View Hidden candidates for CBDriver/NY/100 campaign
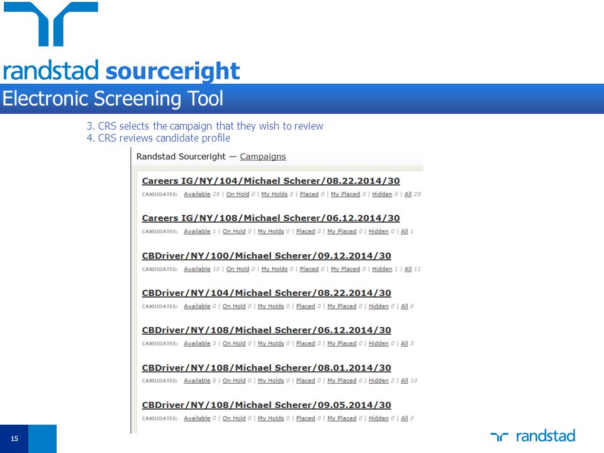The image size is (604, 453). tap(382, 269)
